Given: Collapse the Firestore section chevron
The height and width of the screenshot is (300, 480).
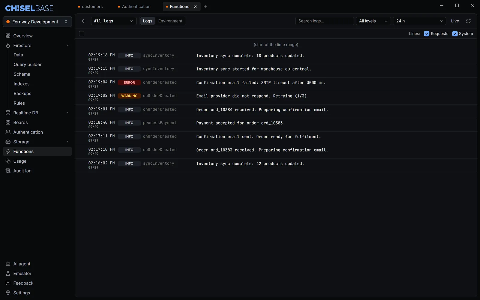Looking at the screenshot, I should (67, 45).
